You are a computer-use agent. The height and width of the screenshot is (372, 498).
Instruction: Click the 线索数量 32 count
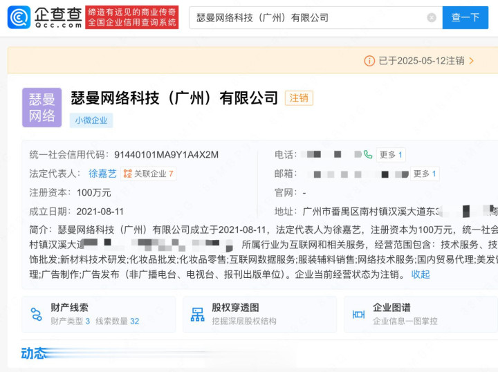tap(117, 322)
